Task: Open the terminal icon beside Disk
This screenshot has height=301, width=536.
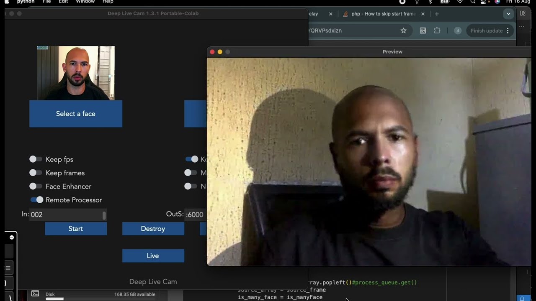Action: [x=35, y=294]
